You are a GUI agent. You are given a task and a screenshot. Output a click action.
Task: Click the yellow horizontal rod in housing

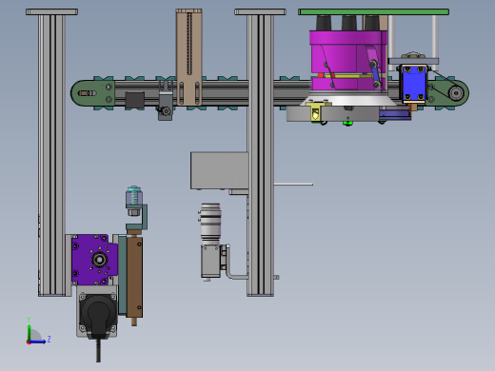coord(348,76)
